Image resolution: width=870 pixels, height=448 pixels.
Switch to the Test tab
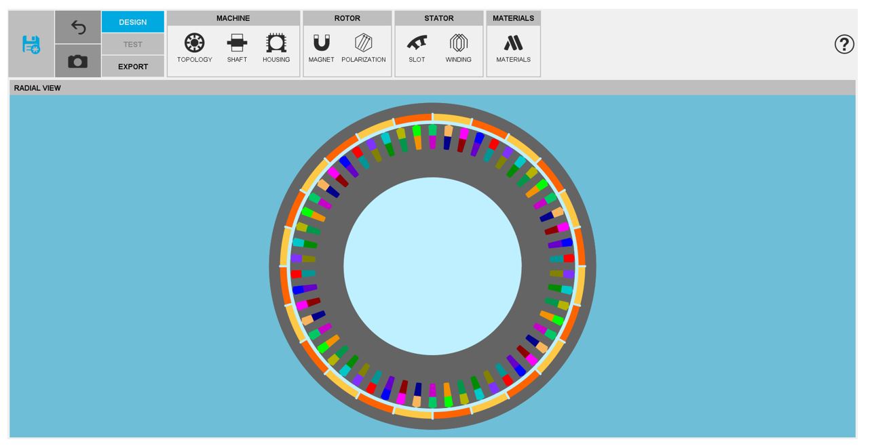point(133,45)
